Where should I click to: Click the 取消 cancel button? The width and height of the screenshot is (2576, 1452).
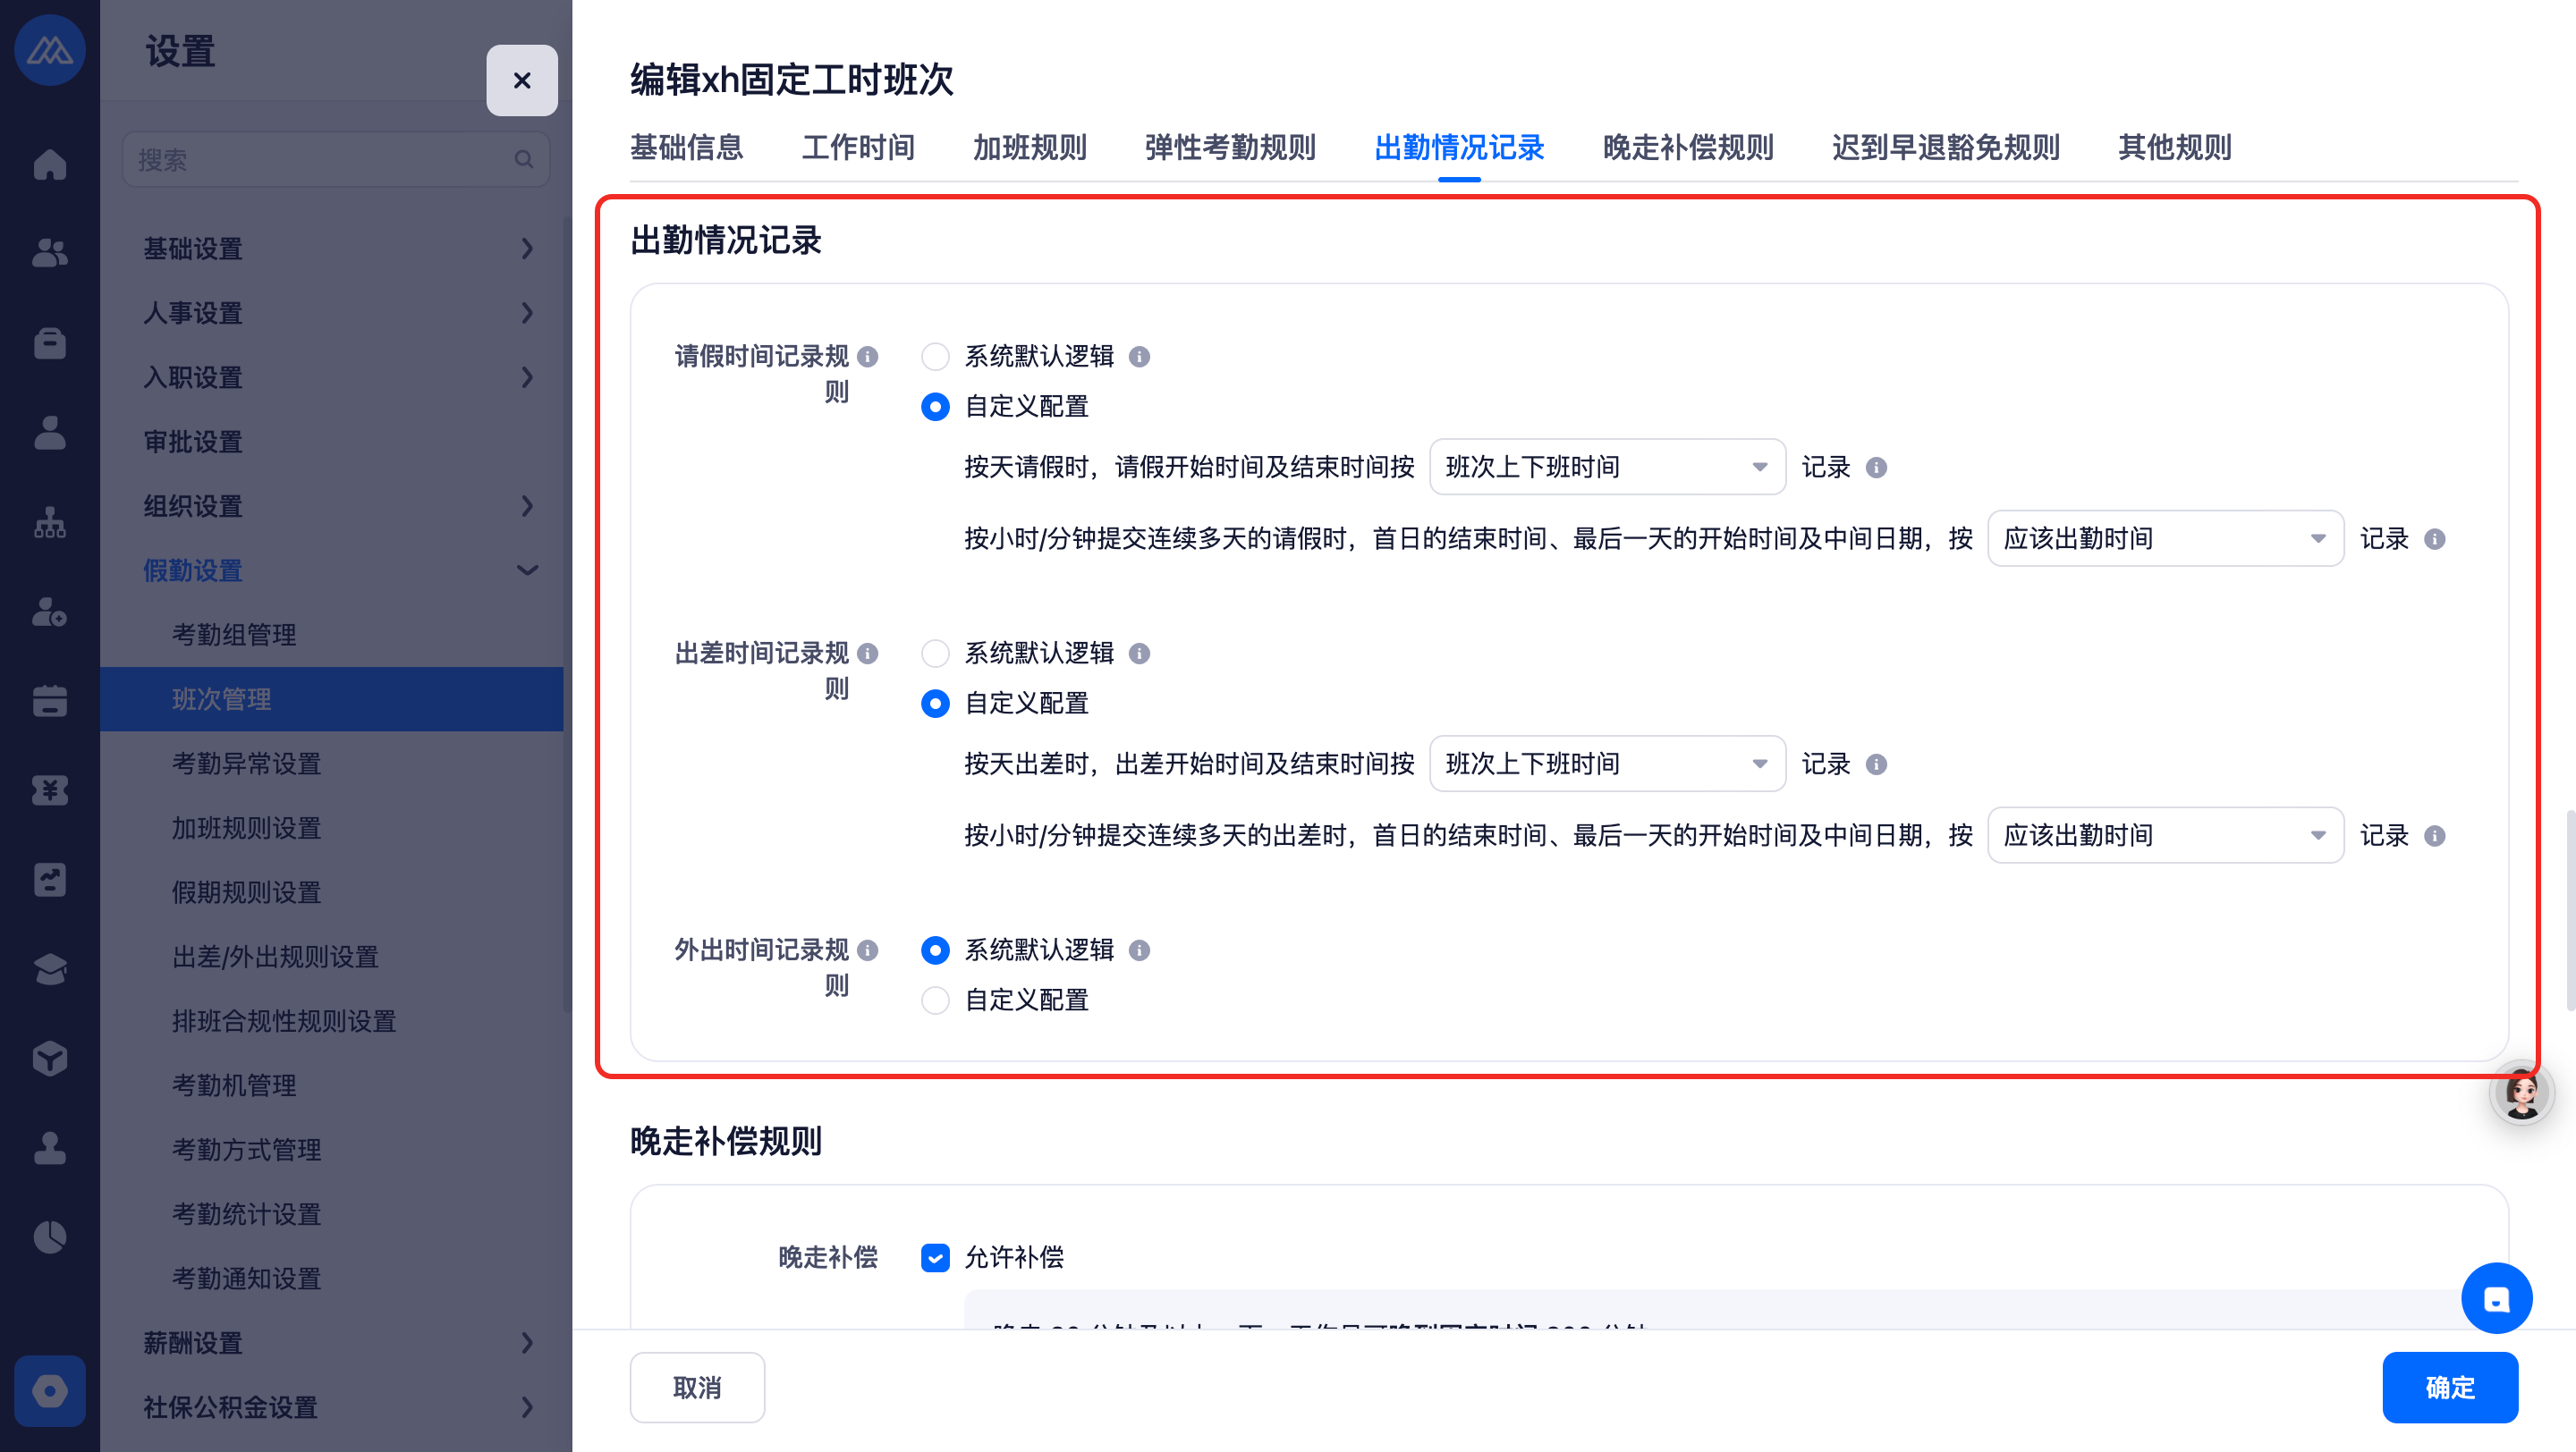coord(697,1387)
